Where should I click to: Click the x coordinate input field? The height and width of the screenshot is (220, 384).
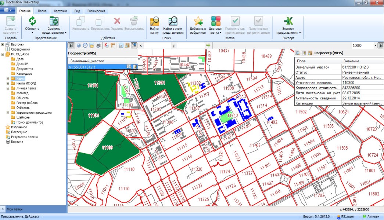[x=158, y=45]
